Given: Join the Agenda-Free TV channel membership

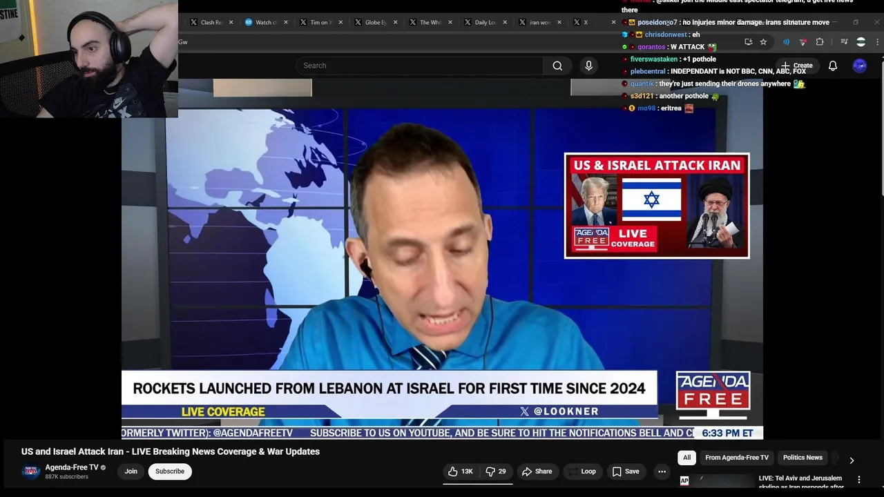Looking at the screenshot, I should coord(131,471).
